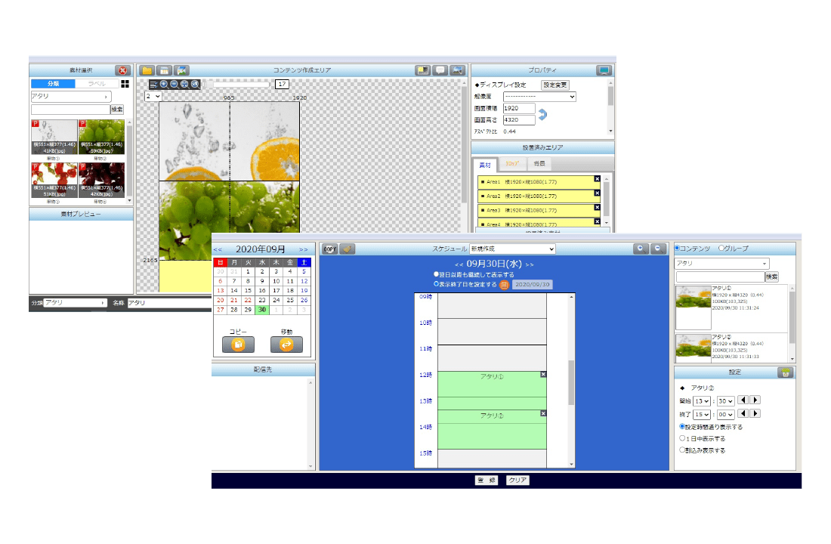
Task: Switch to the ラベル tab
Action: tap(97, 84)
